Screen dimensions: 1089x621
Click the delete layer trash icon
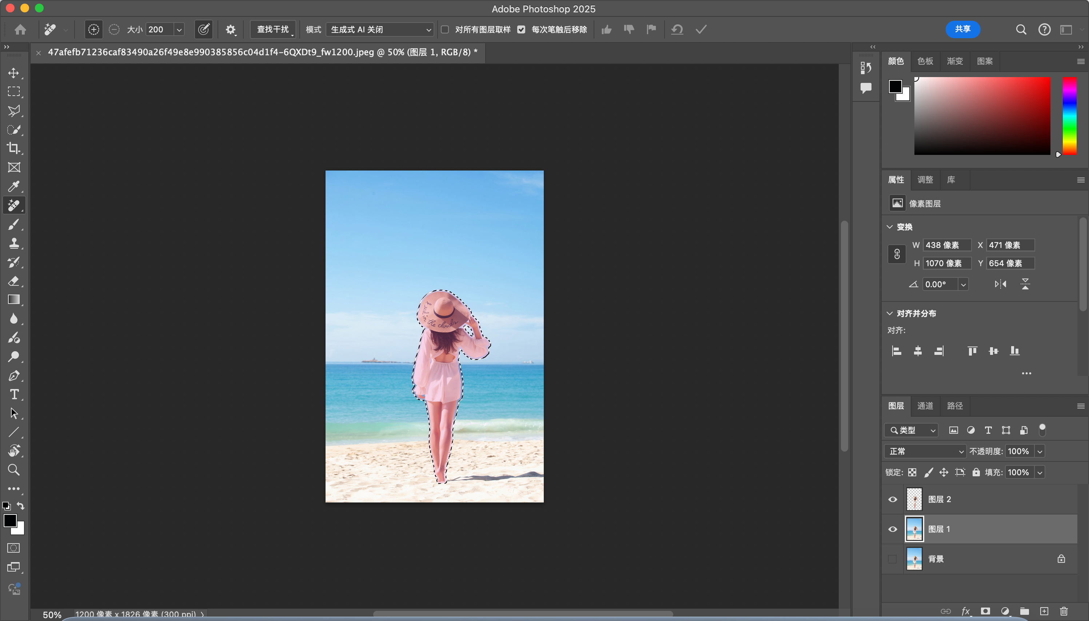[1064, 611]
